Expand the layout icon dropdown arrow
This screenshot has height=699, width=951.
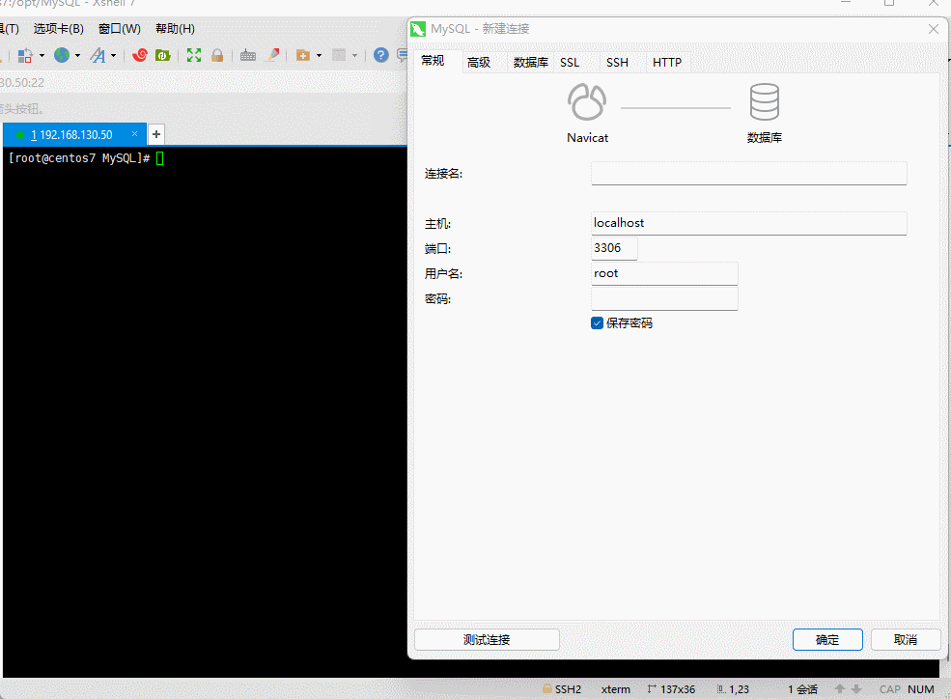pyautogui.click(x=354, y=56)
